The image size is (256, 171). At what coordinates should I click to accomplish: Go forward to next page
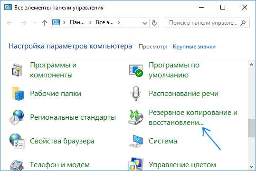24,23
